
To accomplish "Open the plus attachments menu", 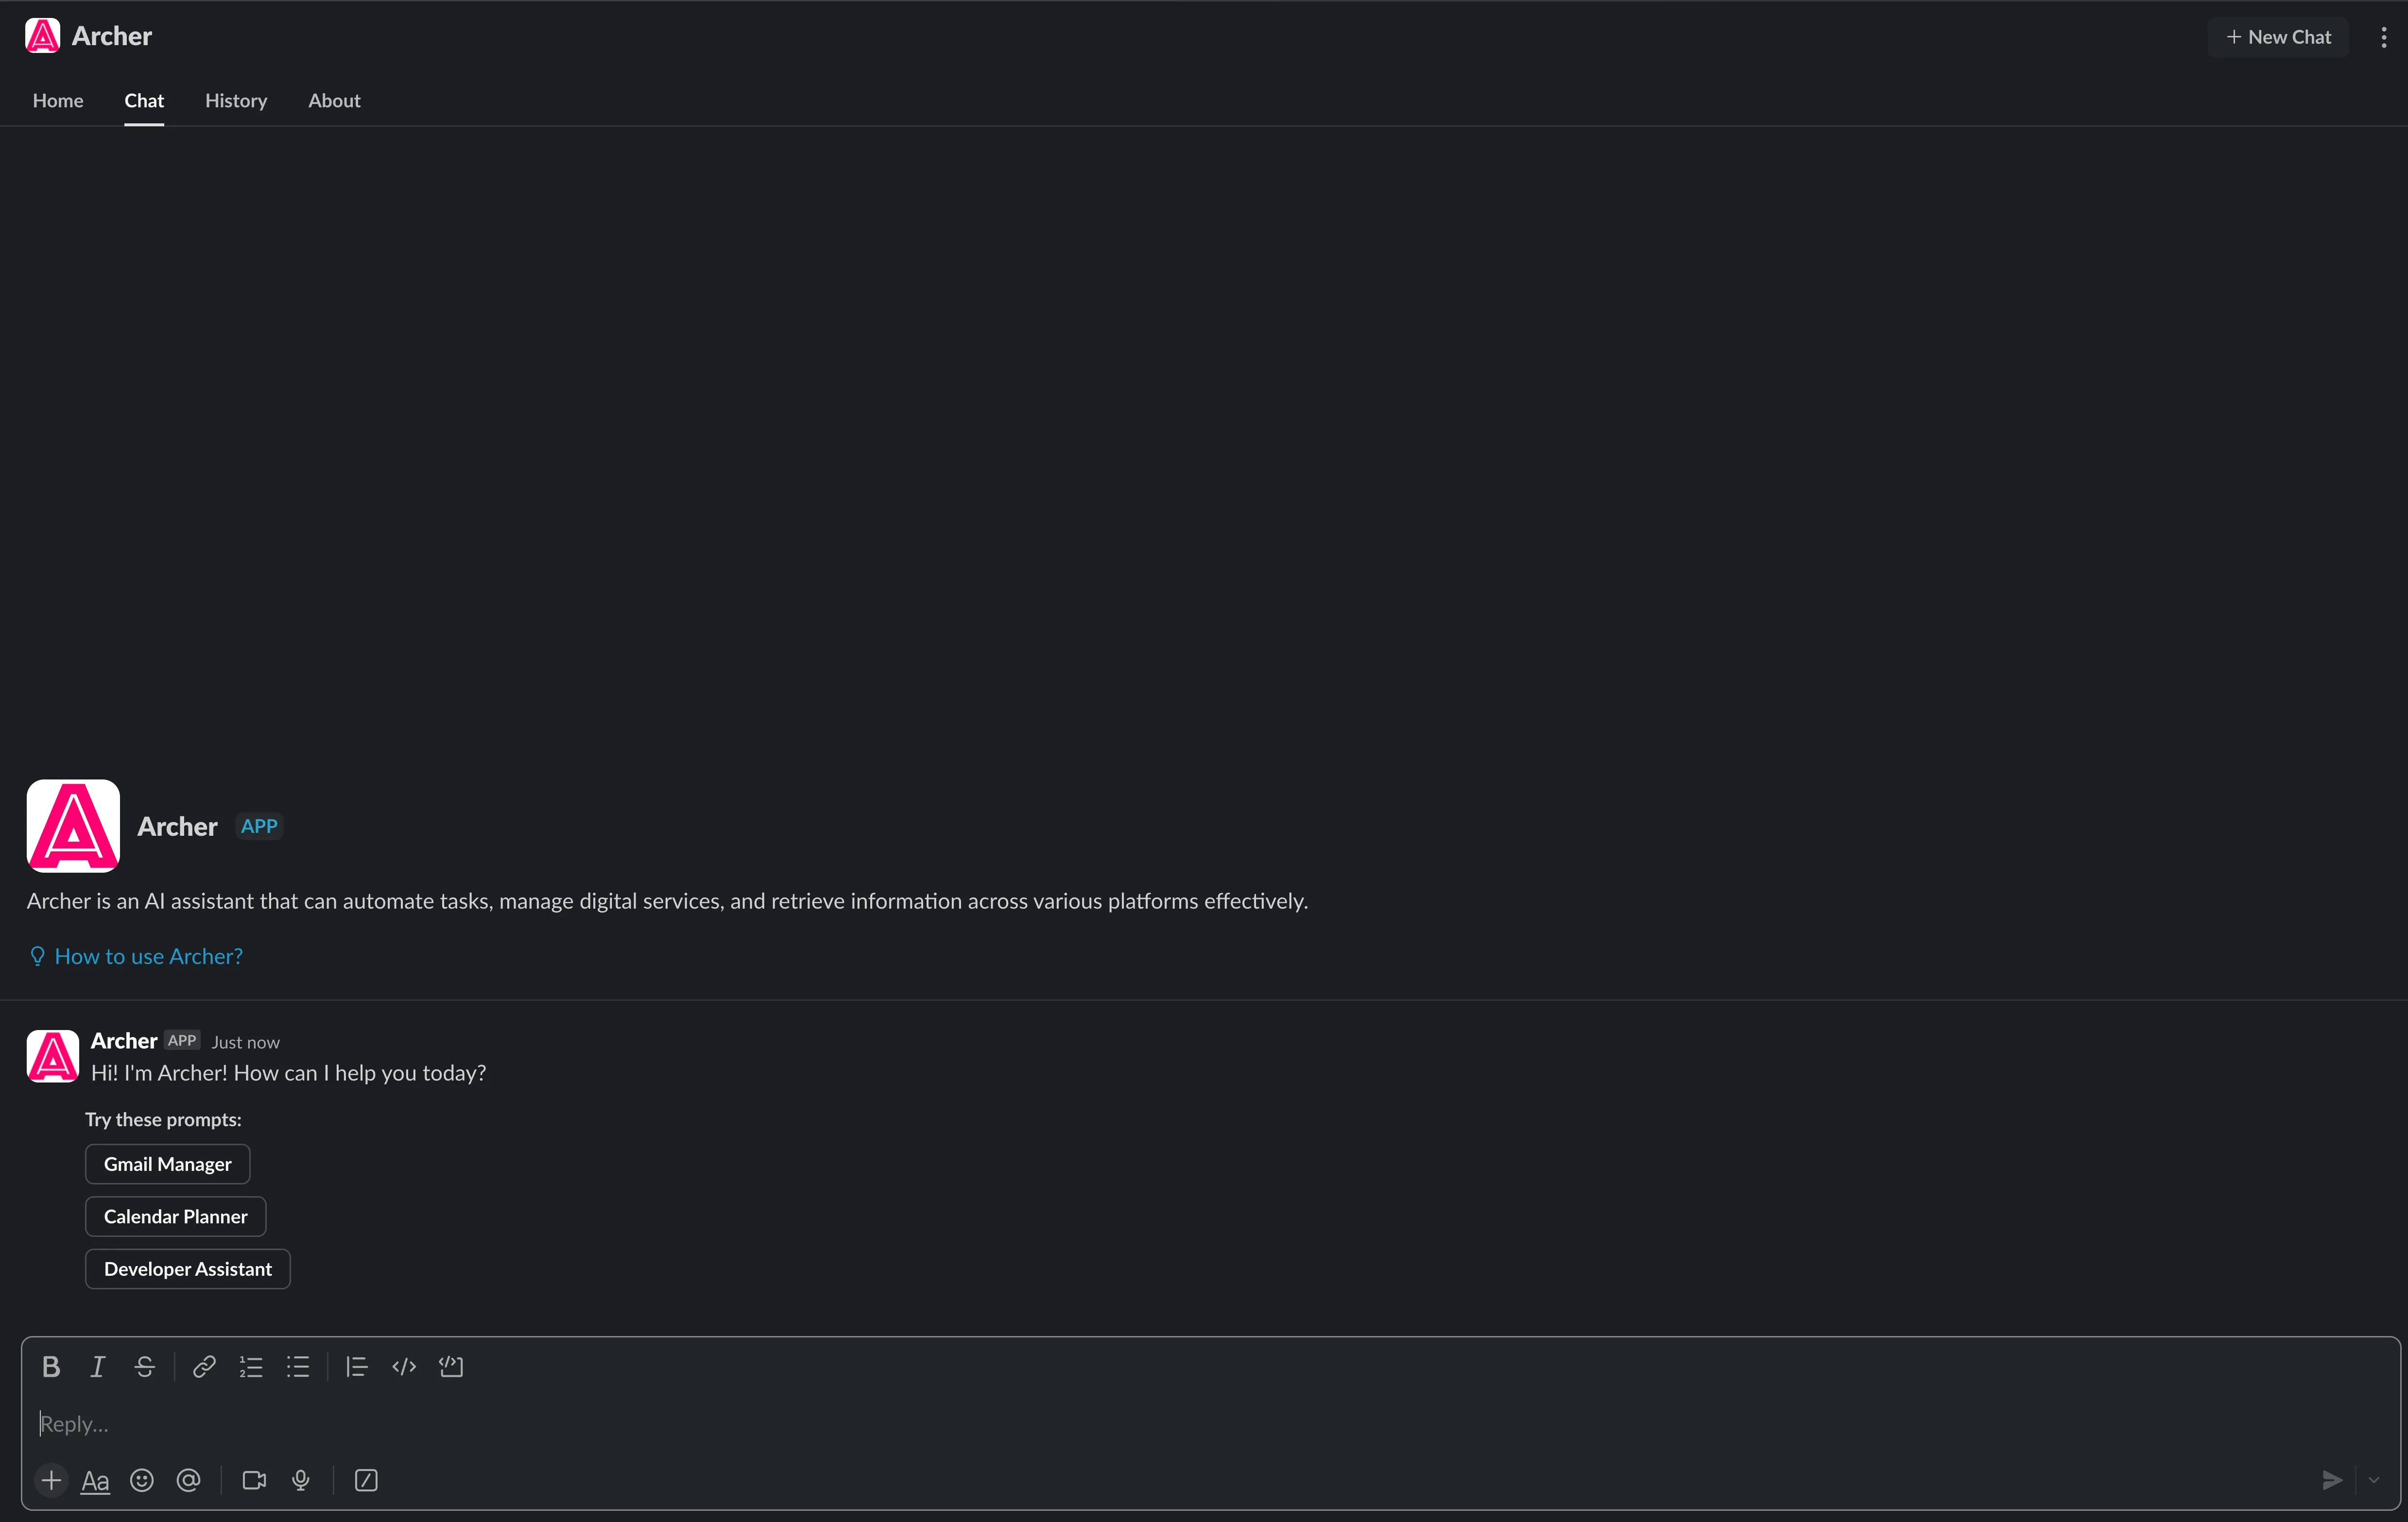I will [x=51, y=1480].
